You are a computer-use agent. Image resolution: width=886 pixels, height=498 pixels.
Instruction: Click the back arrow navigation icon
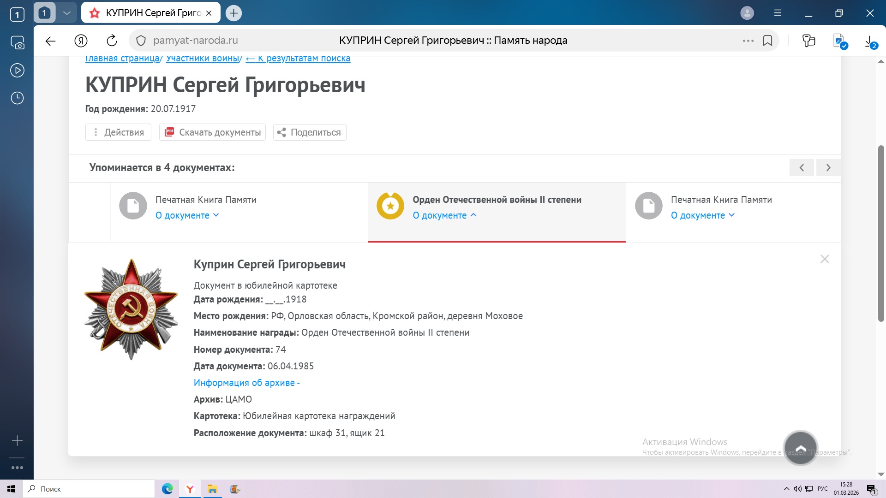[x=50, y=41]
